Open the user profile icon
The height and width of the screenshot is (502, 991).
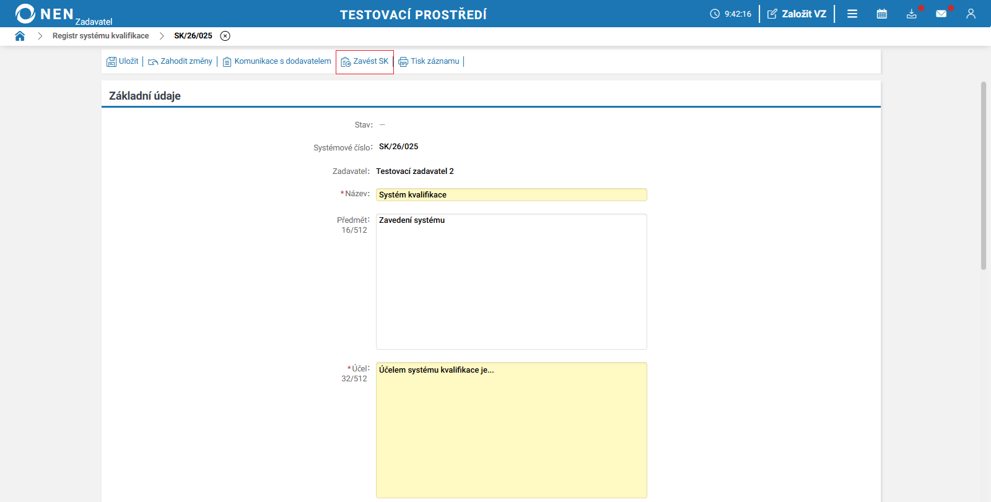coord(971,14)
